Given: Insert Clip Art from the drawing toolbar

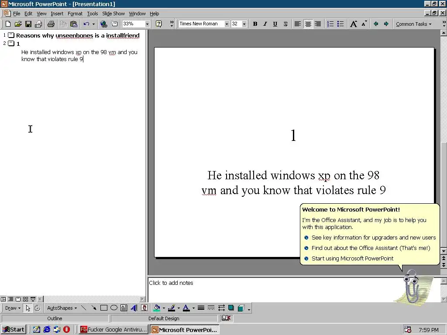Looking at the screenshot, I should (144, 308).
